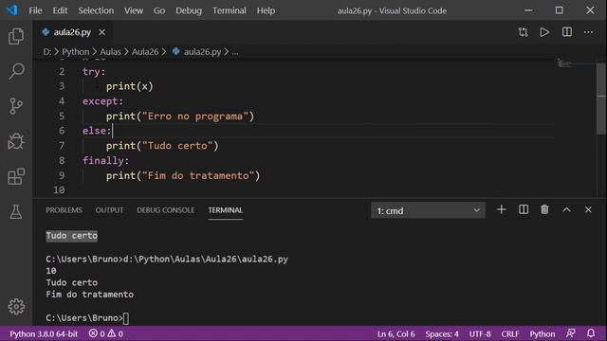Open the Selection menu
The width and height of the screenshot is (607, 341).
(96, 10)
